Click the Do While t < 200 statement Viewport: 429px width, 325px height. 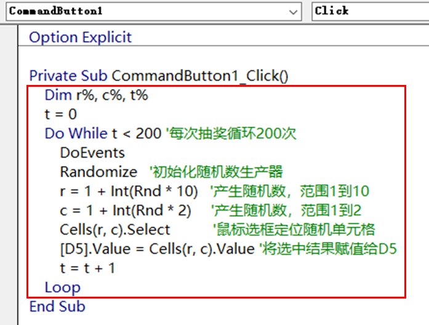(103, 134)
